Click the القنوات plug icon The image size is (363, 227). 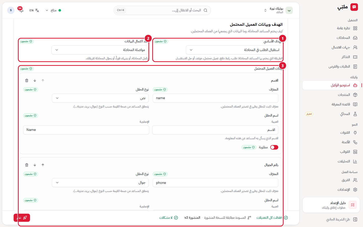point(355,133)
